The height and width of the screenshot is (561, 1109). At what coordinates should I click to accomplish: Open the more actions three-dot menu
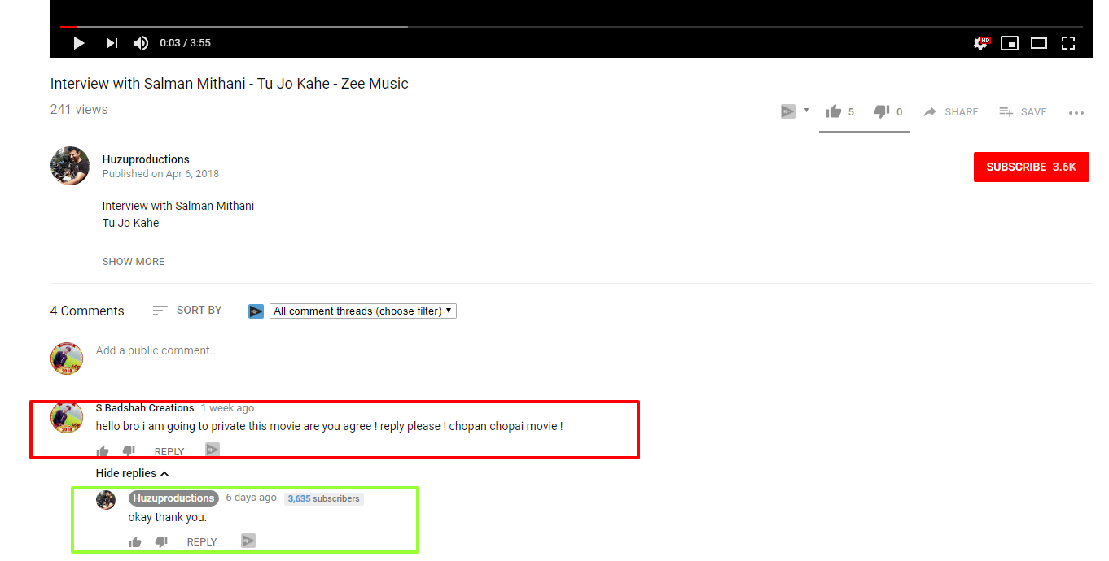click(1076, 113)
